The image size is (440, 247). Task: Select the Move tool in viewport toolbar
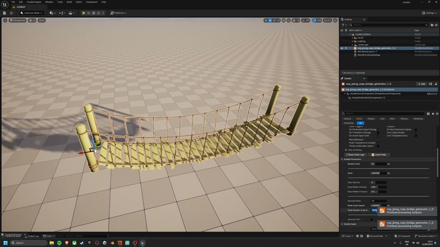269,20
